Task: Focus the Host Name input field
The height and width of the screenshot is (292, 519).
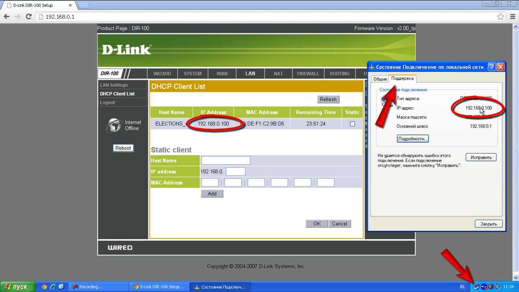Action: pos(226,161)
